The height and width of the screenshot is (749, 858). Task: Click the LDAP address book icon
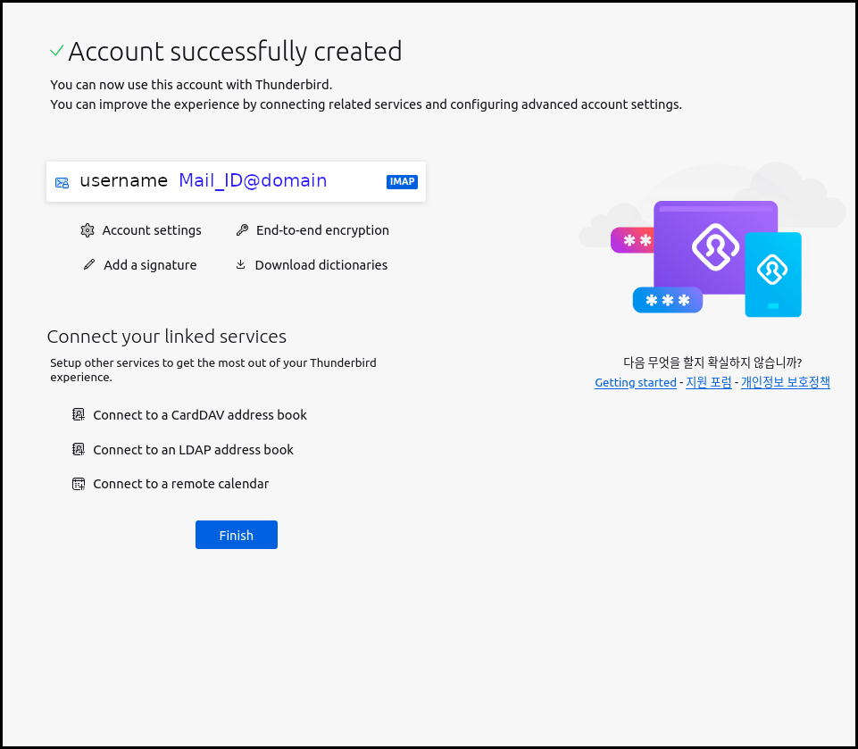click(x=79, y=450)
